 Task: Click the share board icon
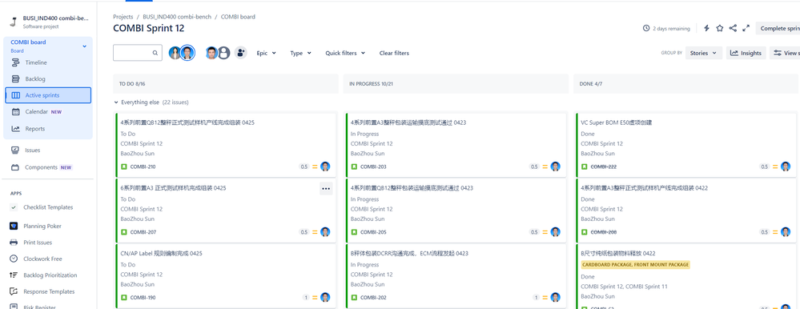(733, 29)
